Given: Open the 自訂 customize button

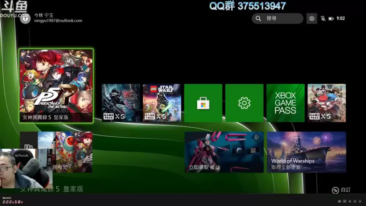Looking at the screenshot, I should point(341,190).
